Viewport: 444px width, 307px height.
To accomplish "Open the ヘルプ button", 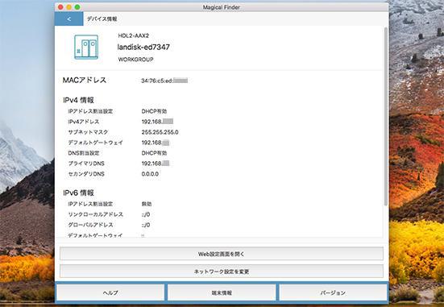I will point(110,292).
